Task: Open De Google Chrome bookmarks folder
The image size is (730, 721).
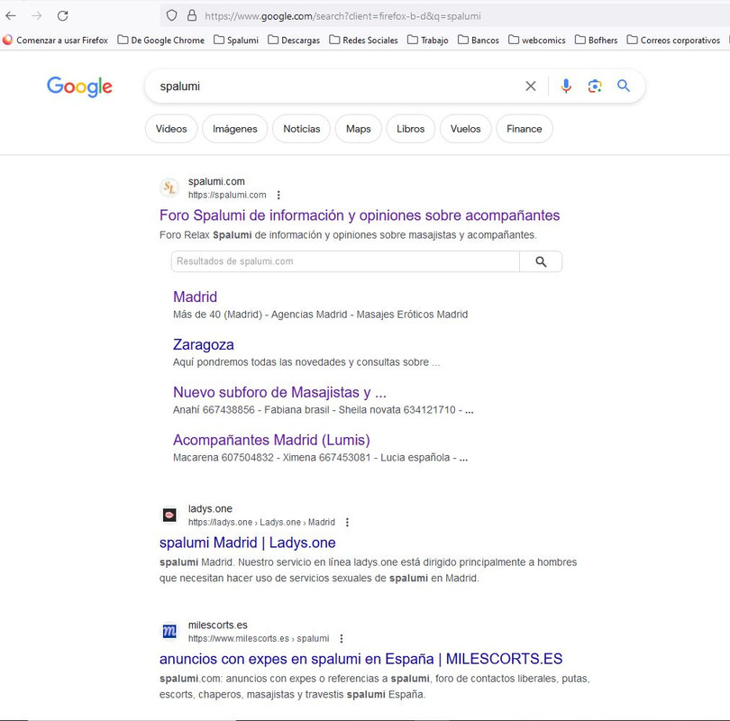Action: pyautogui.click(x=161, y=40)
